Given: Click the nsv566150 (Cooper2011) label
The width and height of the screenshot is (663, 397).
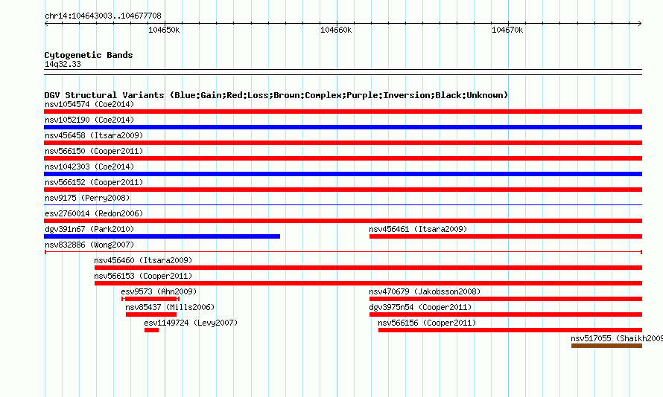Looking at the screenshot, I should tap(94, 151).
